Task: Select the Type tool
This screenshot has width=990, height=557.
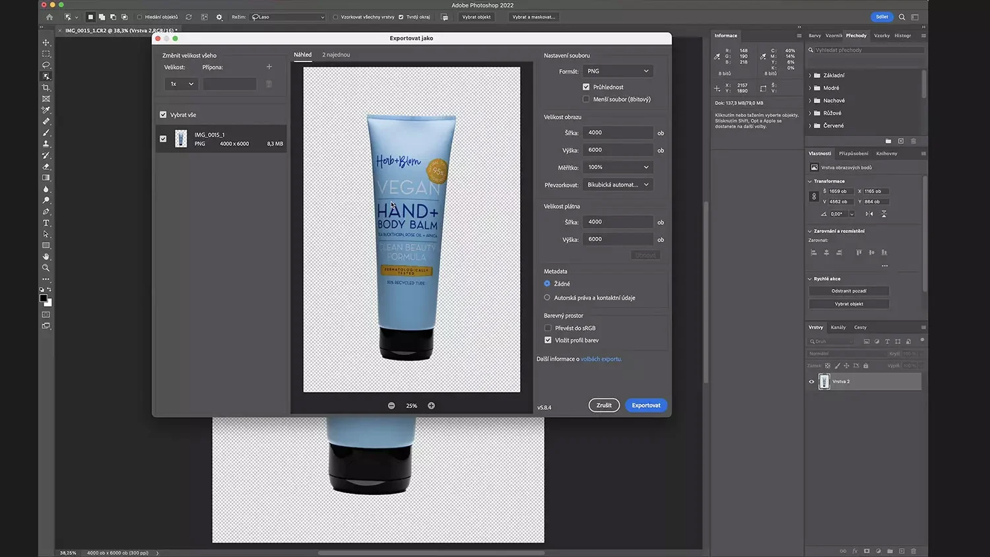Action: 46,223
